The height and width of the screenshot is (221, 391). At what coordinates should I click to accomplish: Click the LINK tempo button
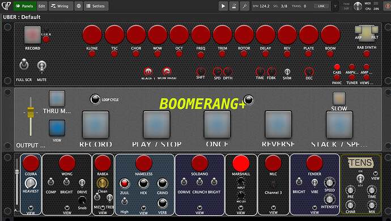321,6
